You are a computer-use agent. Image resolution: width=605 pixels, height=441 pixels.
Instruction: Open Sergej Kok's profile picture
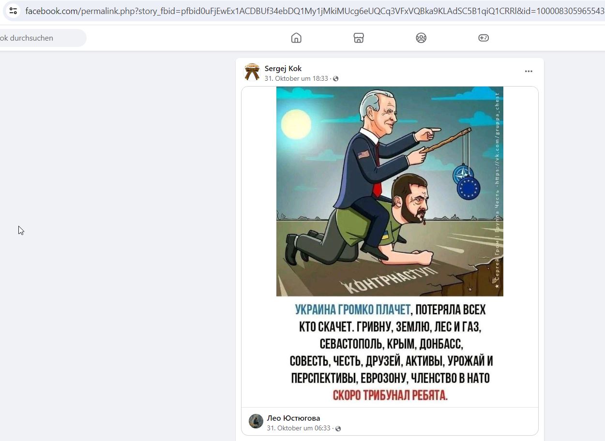(252, 72)
